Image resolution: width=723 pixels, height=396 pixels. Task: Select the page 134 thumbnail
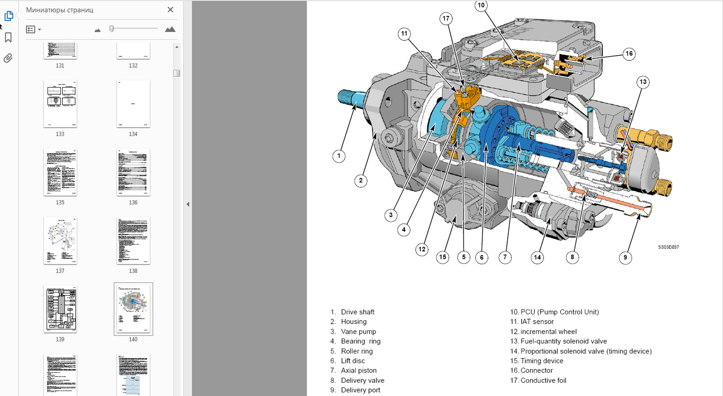click(133, 104)
